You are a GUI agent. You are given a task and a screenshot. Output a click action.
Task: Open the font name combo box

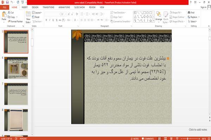pos(52,14)
